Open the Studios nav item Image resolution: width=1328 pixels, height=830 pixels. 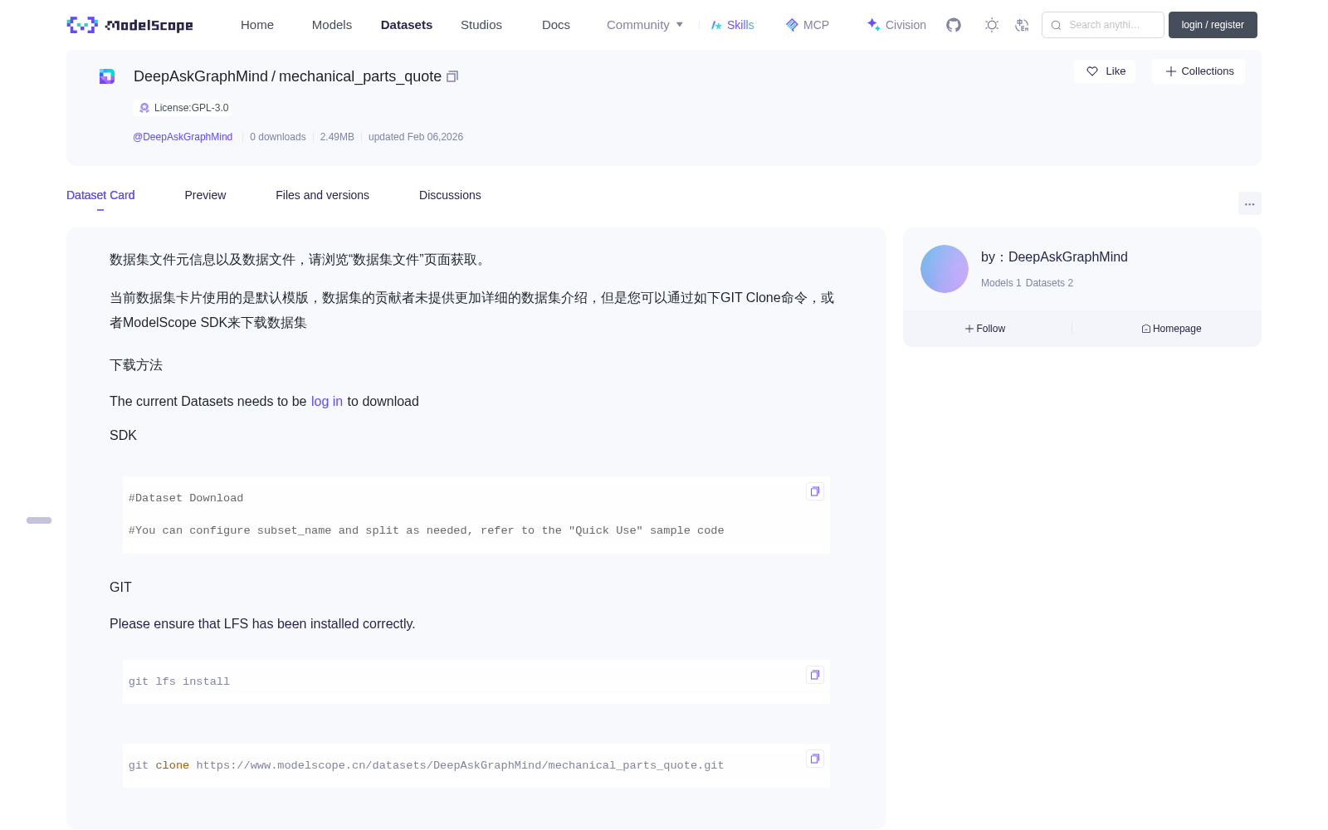481,25
